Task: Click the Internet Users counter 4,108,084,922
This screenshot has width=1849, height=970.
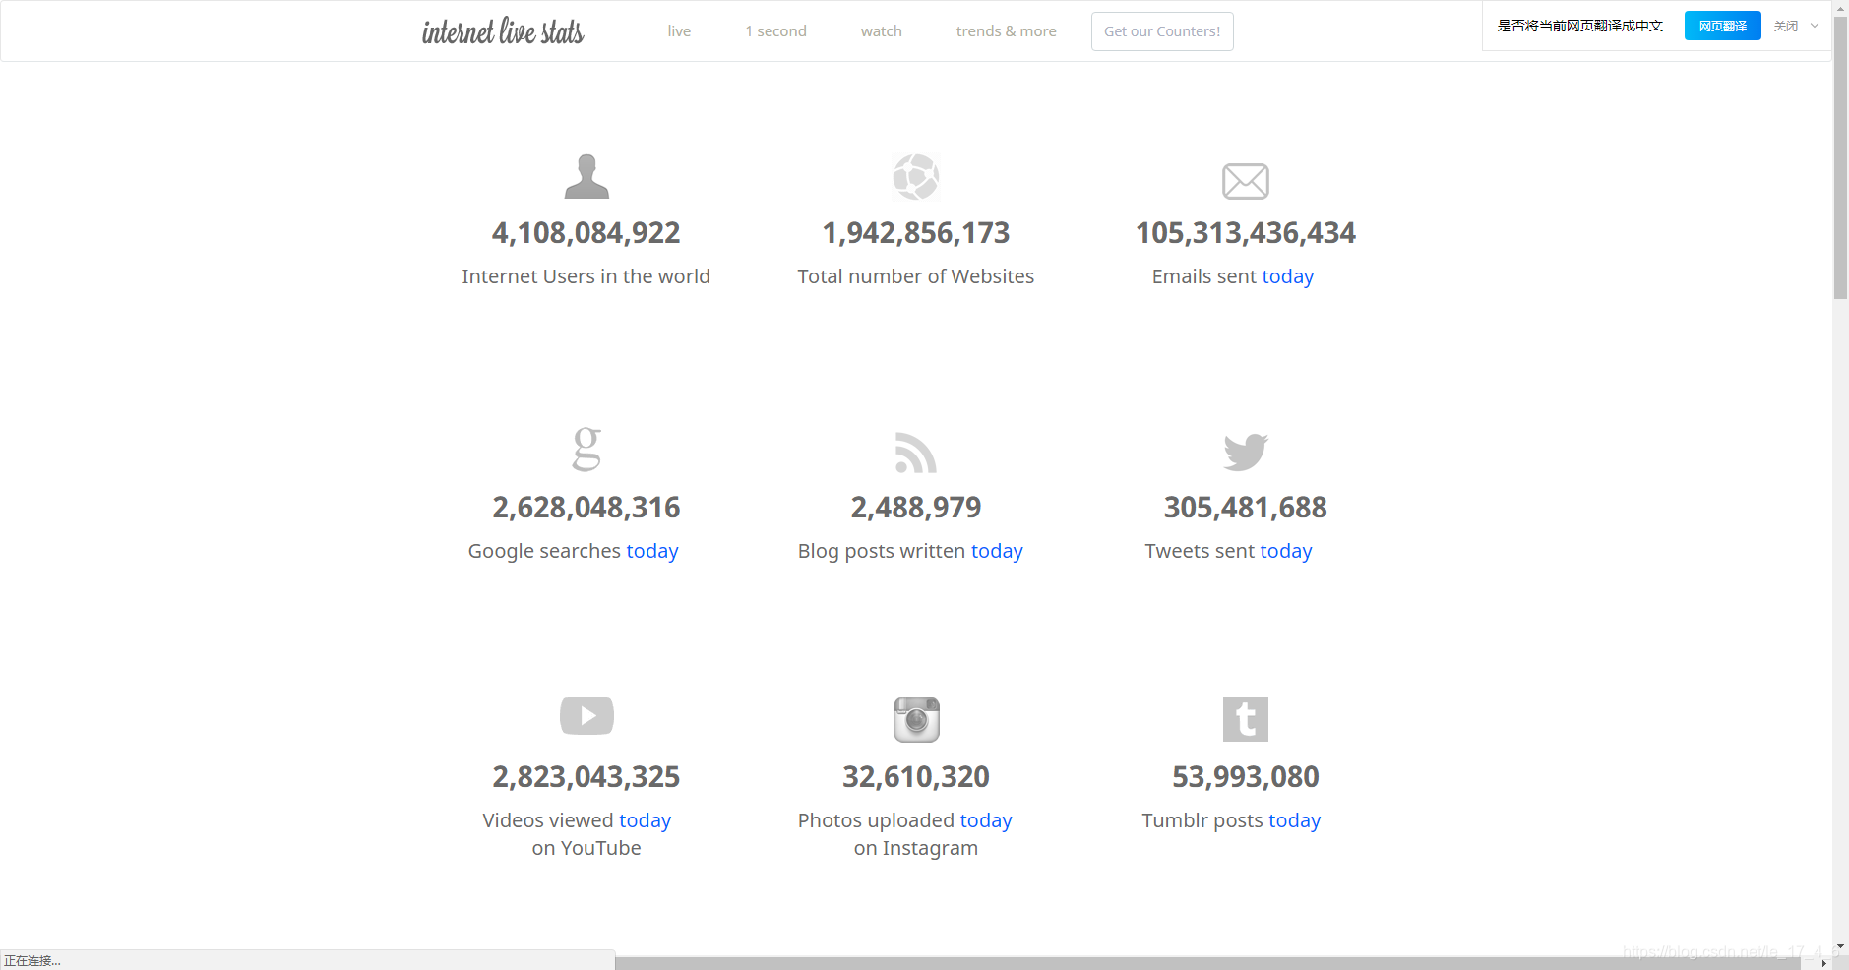Action: coord(586,233)
